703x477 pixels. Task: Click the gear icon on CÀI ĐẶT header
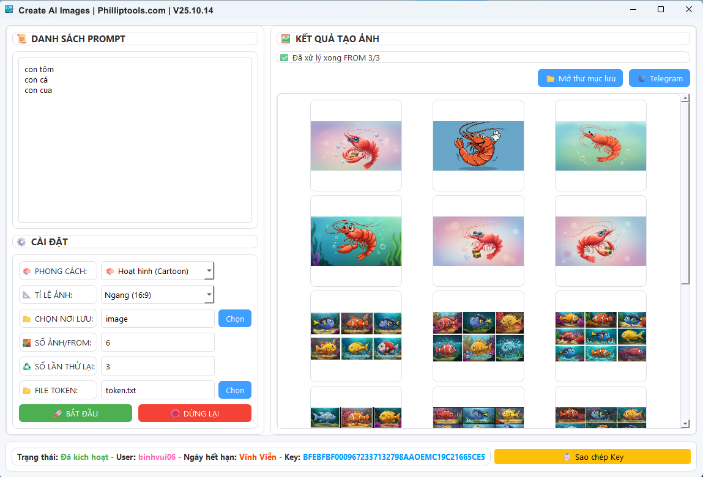[20, 242]
